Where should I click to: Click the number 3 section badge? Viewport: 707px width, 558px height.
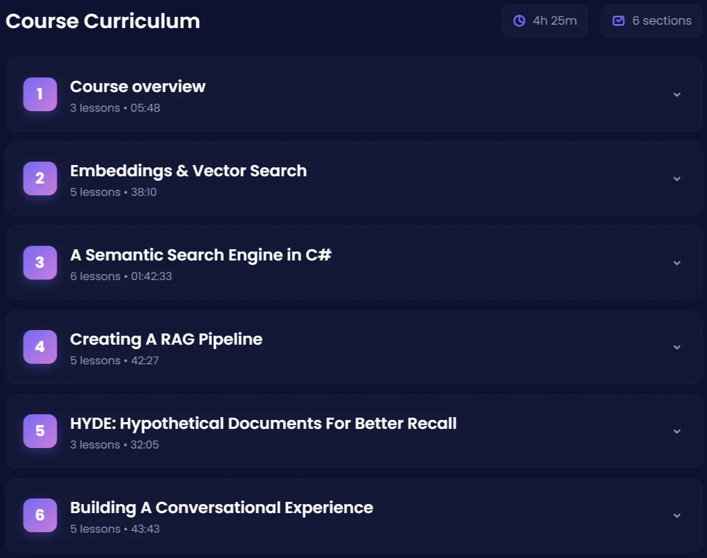pyautogui.click(x=40, y=263)
